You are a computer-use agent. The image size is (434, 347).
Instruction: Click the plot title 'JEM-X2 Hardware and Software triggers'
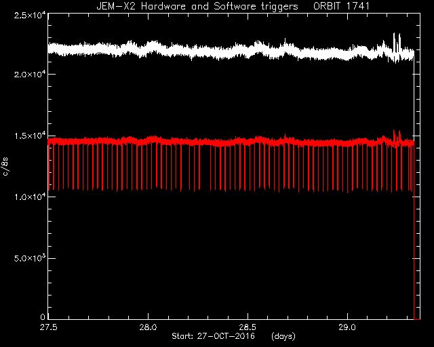(197, 6)
